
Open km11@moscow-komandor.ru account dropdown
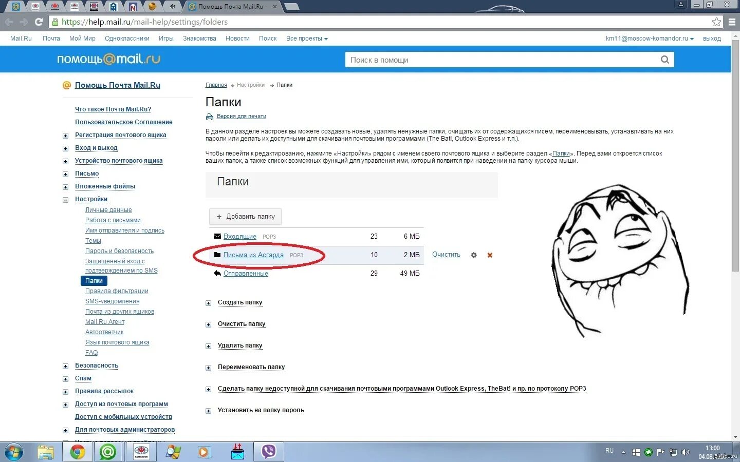click(650, 38)
